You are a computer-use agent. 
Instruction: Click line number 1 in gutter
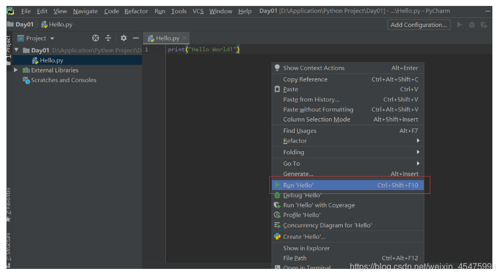[x=146, y=50]
